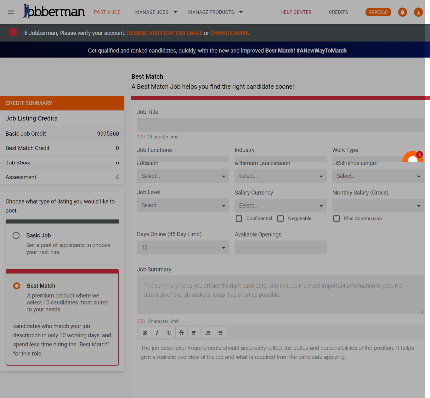Insert an ordered numbered list
430x398 pixels.
[208, 333]
